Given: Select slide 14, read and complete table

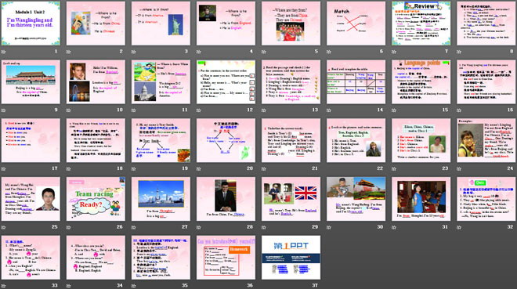Looking at the screenshot, I should [x=356, y=82].
